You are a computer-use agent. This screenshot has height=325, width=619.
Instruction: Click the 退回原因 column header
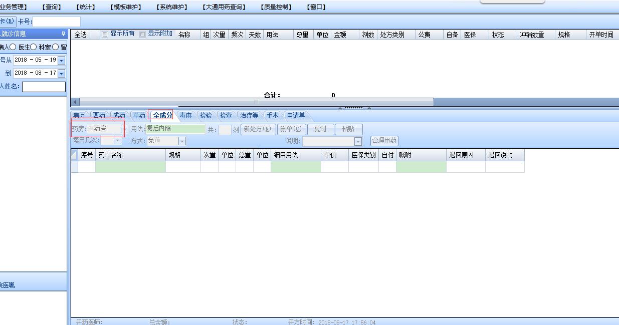[x=466, y=155]
